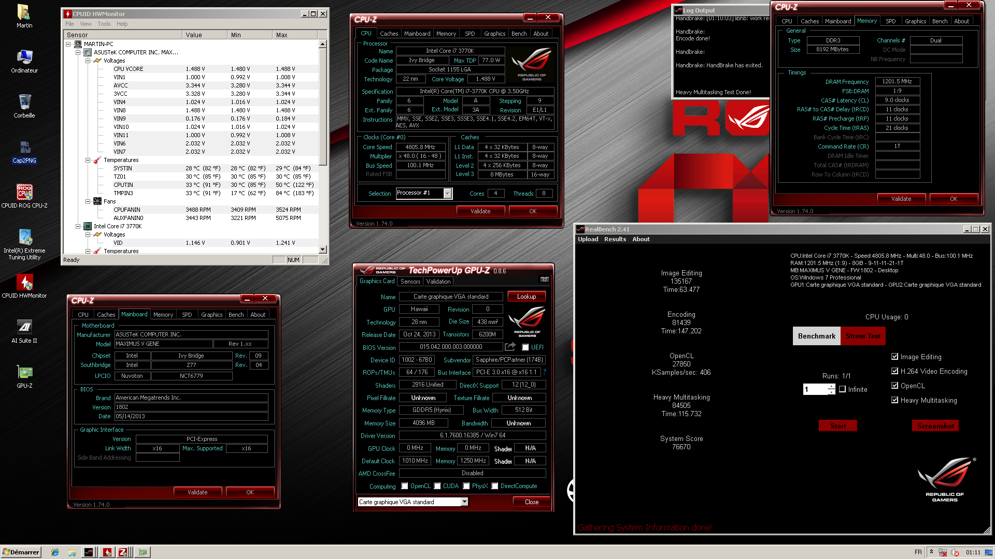The image size is (995, 559).
Task: Open the Tools menu in HWMonitor
Action: point(104,24)
